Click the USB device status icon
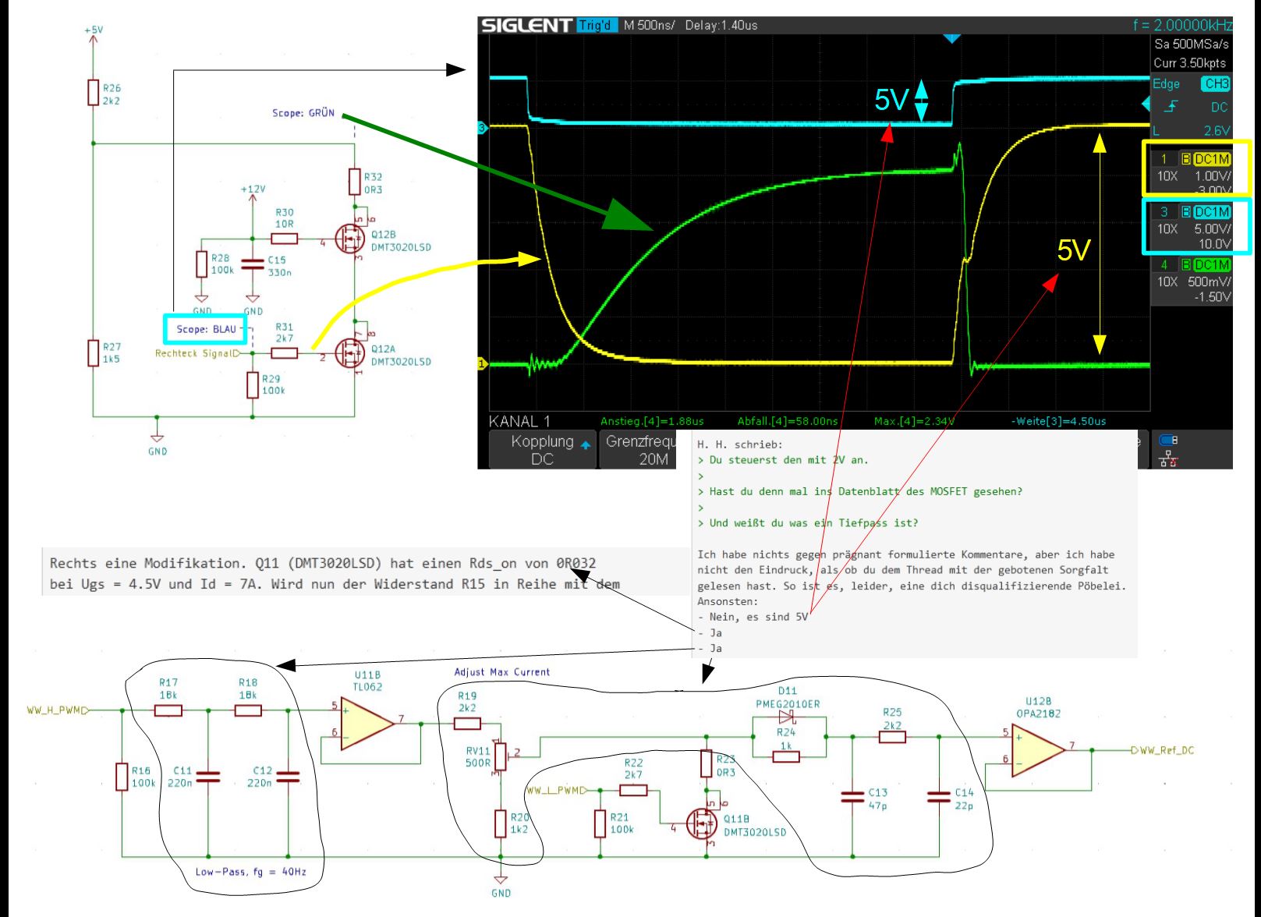Viewport: 1261px width, 917px height. pyautogui.click(x=1169, y=441)
